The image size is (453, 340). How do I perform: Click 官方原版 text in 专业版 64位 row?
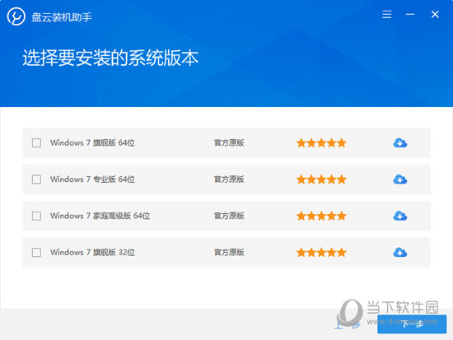click(x=229, y=179)
